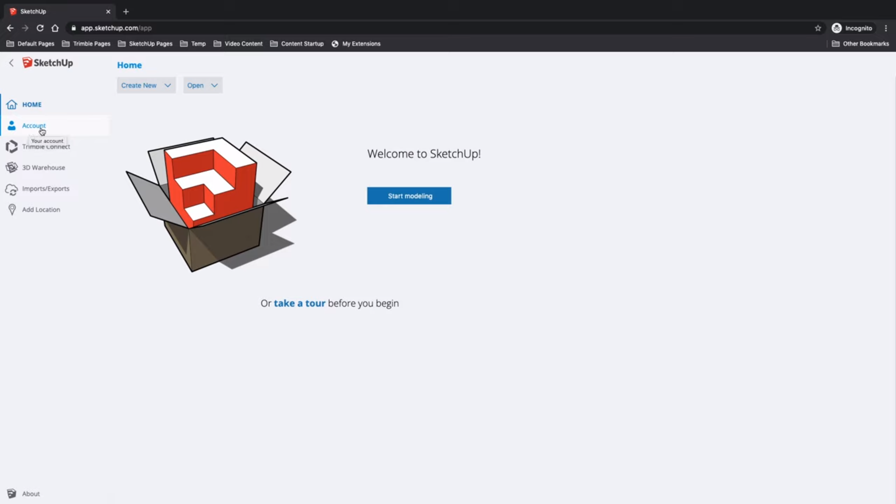
Task: Click the Add Location pin icon
Action: tap(12, 210)
